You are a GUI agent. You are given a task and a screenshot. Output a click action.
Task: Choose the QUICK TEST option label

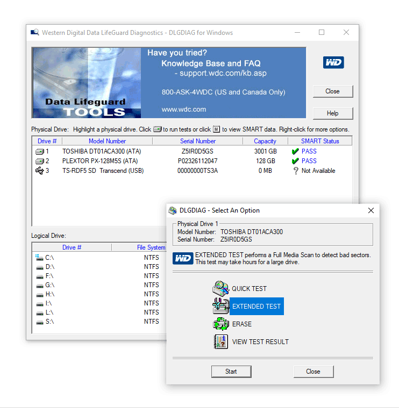click(x=249, y=289)
